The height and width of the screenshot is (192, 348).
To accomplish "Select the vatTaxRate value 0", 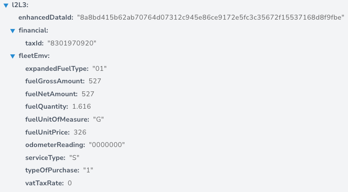I will click(70, 183).
